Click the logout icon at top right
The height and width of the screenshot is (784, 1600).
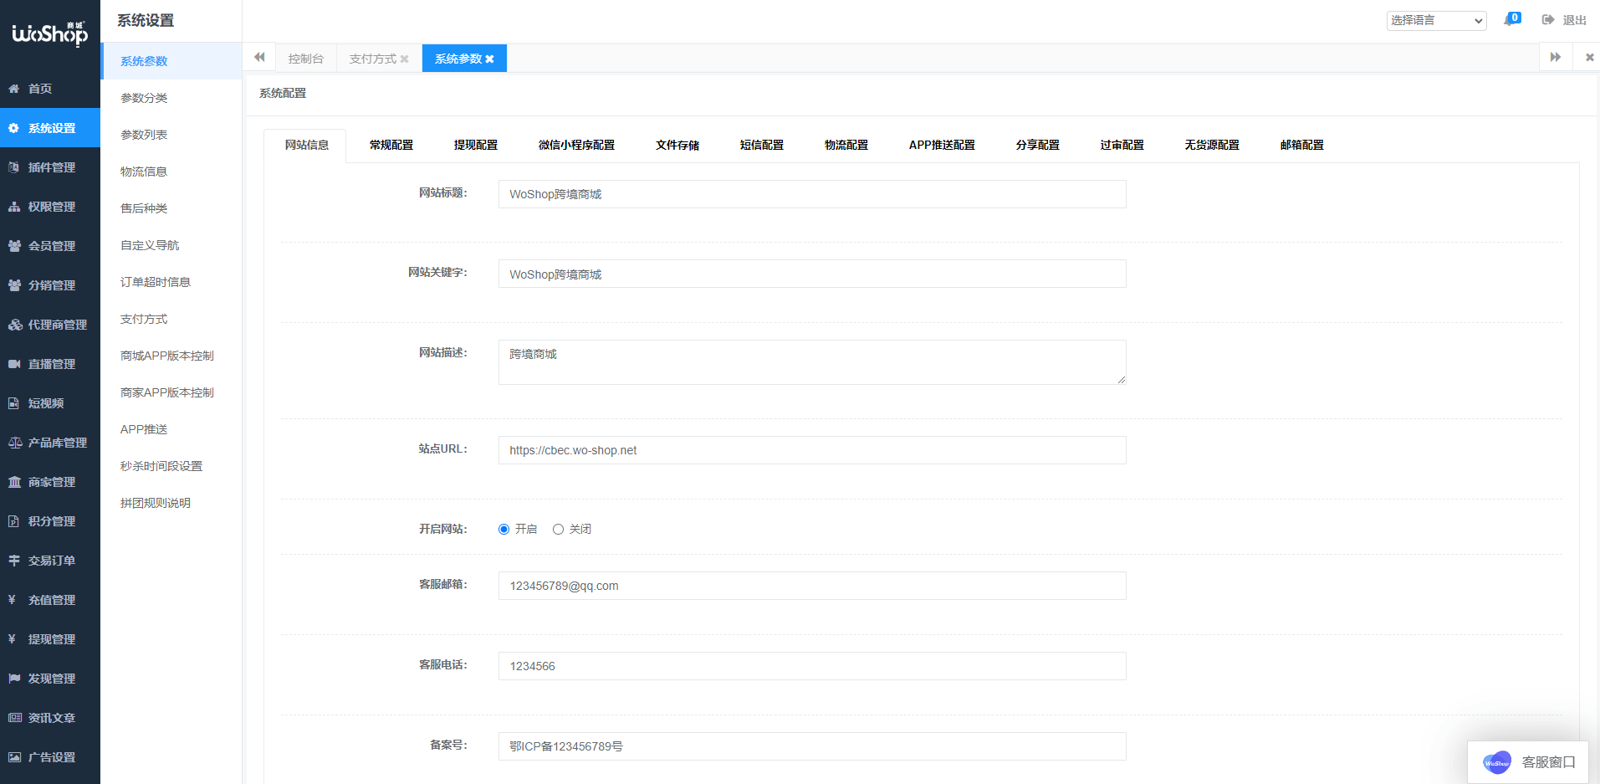[x=1548, y=20]
